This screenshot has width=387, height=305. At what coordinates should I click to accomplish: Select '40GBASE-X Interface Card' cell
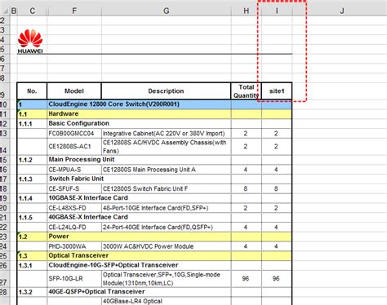point(139,217)
